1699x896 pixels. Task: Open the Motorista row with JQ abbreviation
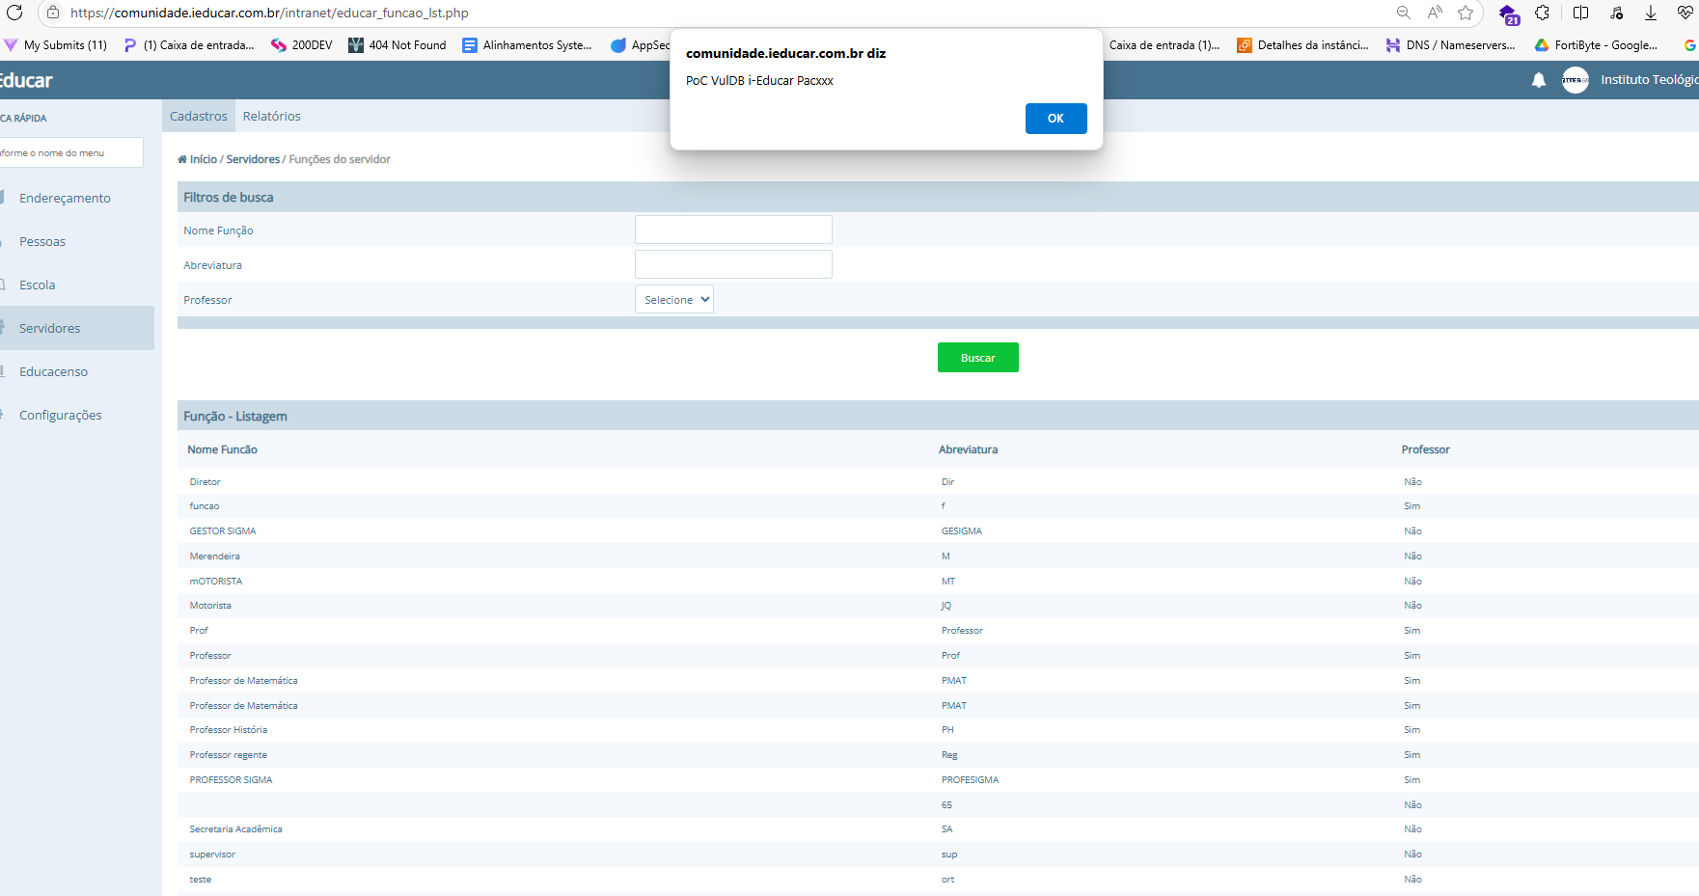pyautogui.click(x=210, y=606)
